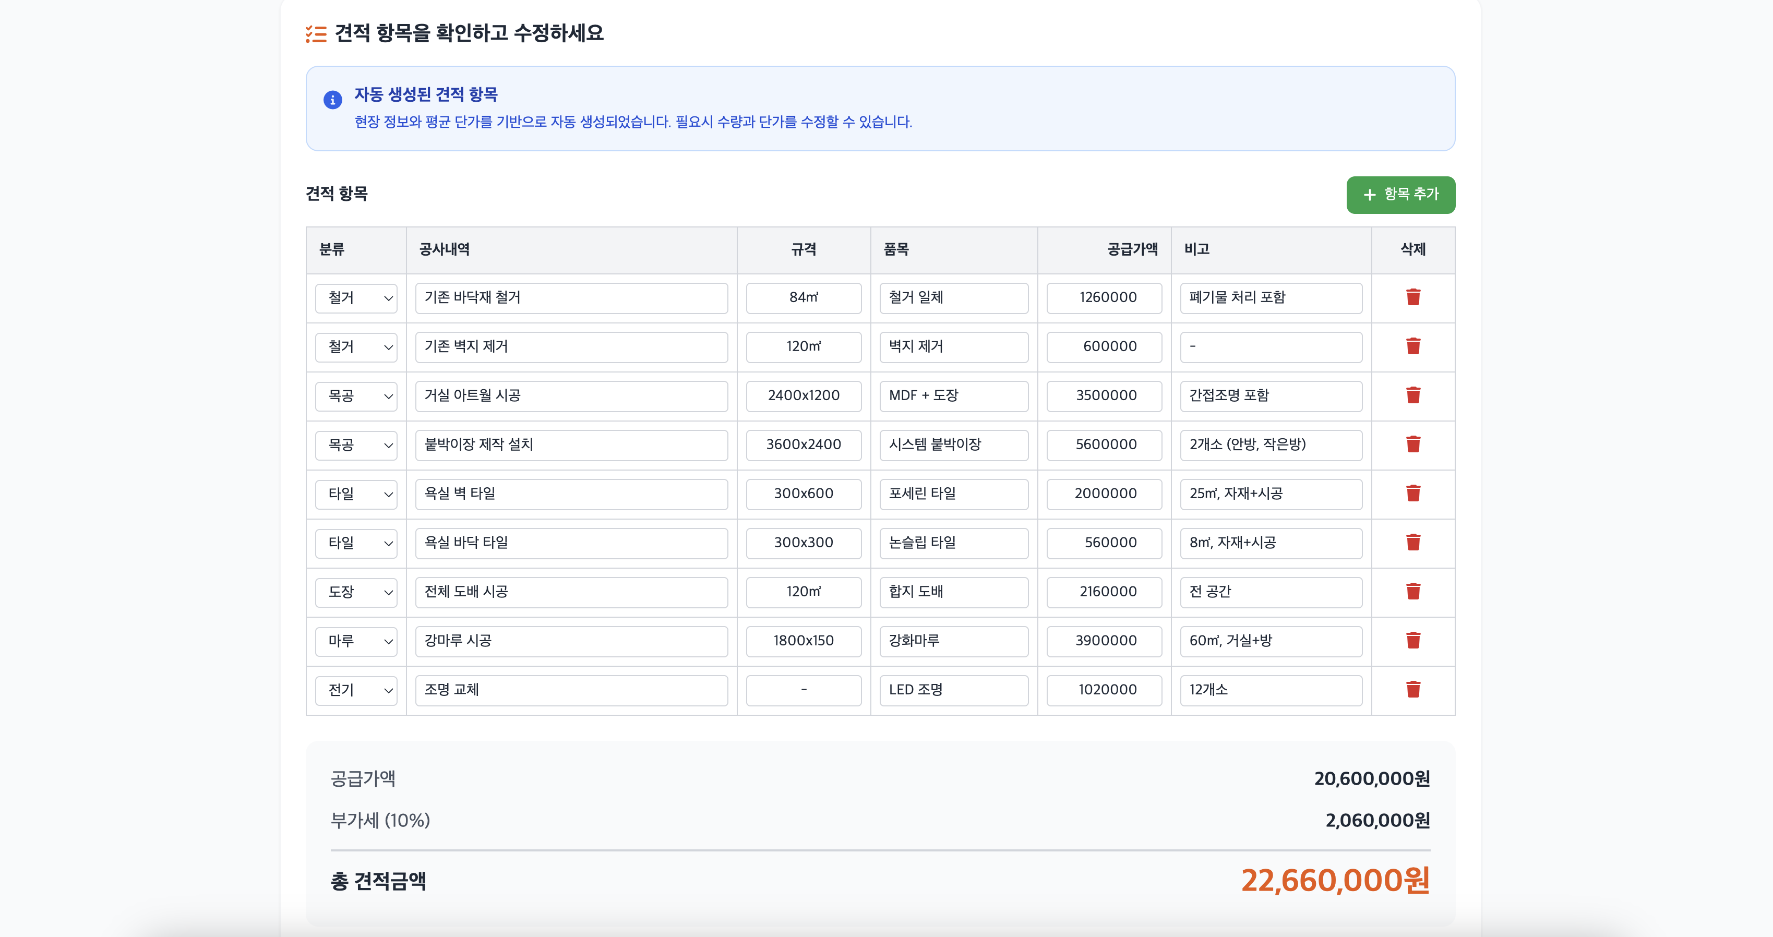Edit 비고 field with 12개소
Image resolution: width=1773 pixels, height=937 pixels.
point(1270,690)
